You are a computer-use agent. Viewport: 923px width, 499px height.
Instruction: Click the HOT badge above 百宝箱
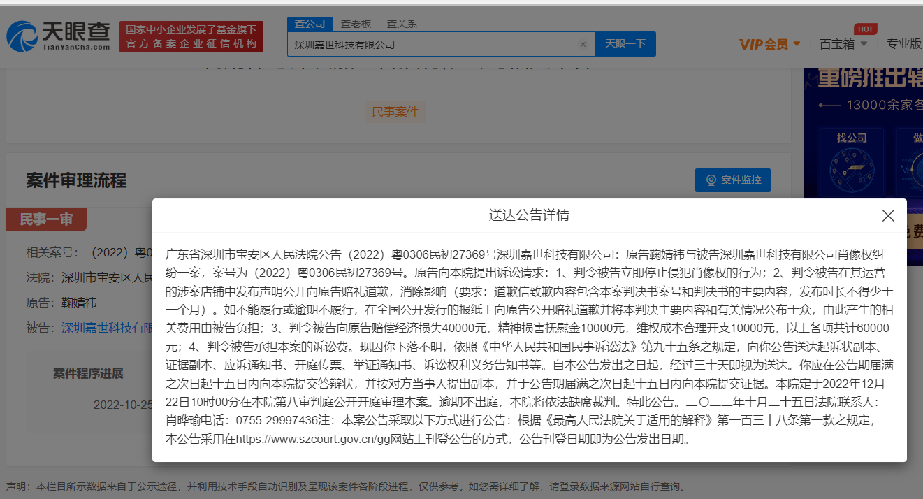pyautogui.click(x=865, y=29)
